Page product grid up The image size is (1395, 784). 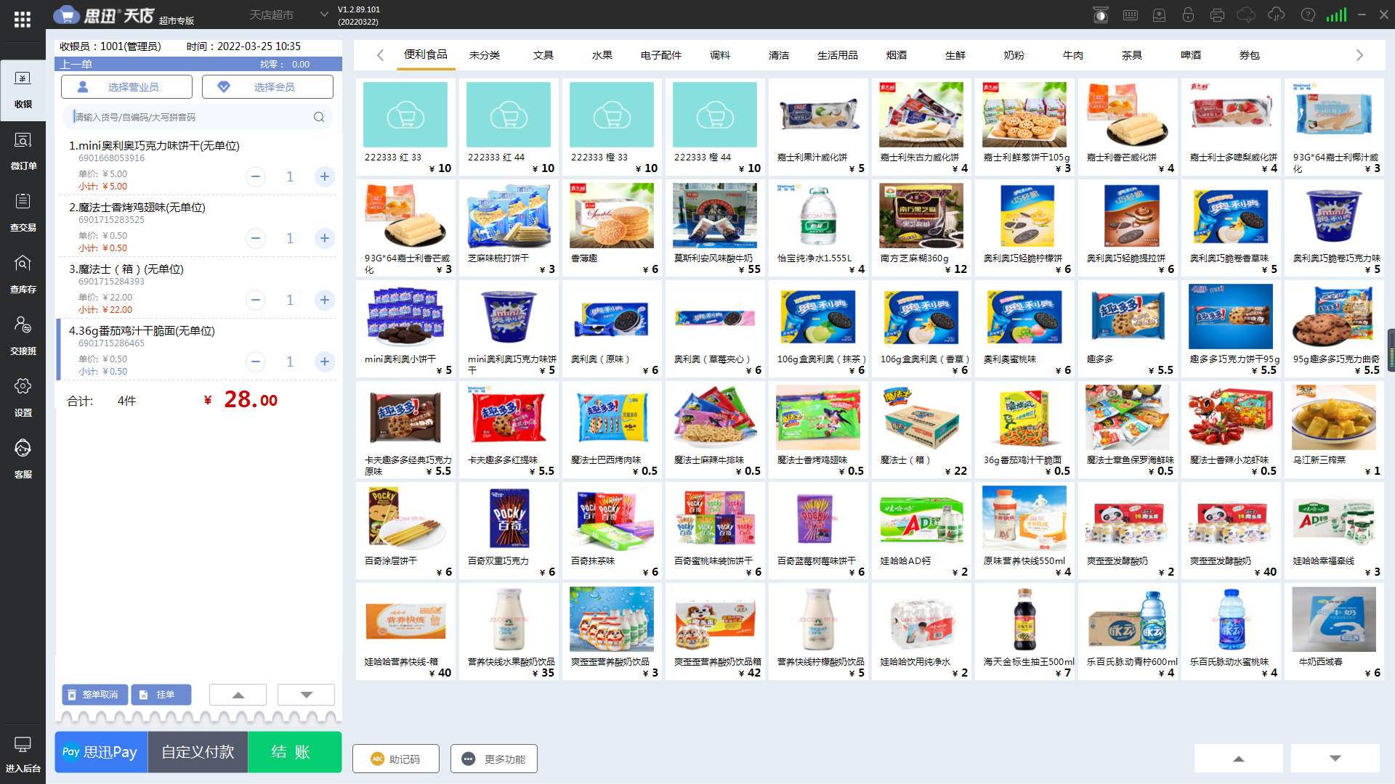click(1239, 759)
